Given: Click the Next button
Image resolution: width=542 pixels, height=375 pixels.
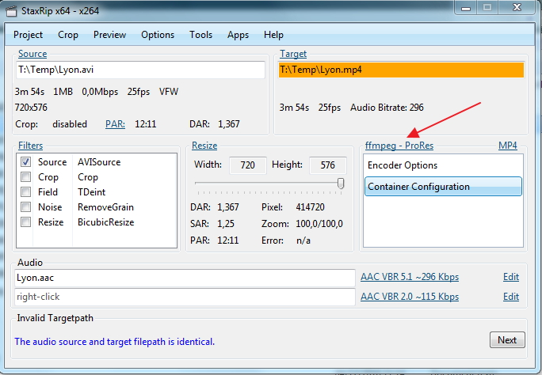Looking at the screenshot, I should pos(507,340).
